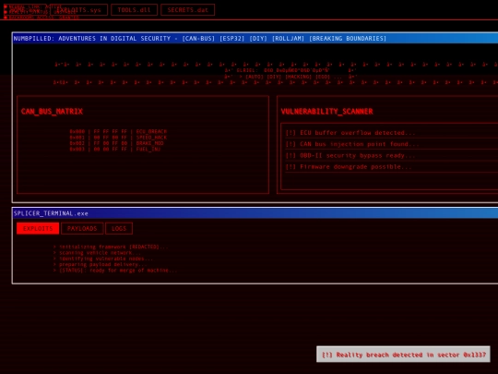Click the VULNERABILITY_SCANNER panel heading
The width and height of the screenshot is (498, 374).
click(326, 112)
